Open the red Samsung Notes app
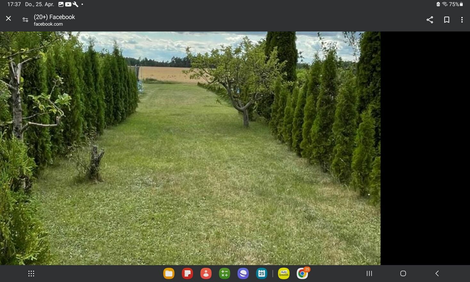The height and width of the screenshot is (282, 470). [187, 273]
